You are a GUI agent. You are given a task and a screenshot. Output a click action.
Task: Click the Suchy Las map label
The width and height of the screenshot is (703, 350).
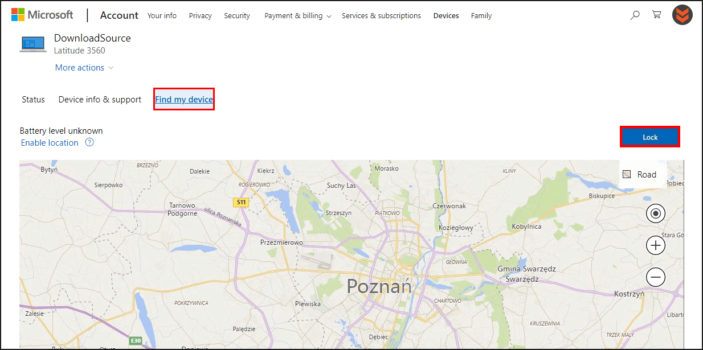click(x=341, y=186)
